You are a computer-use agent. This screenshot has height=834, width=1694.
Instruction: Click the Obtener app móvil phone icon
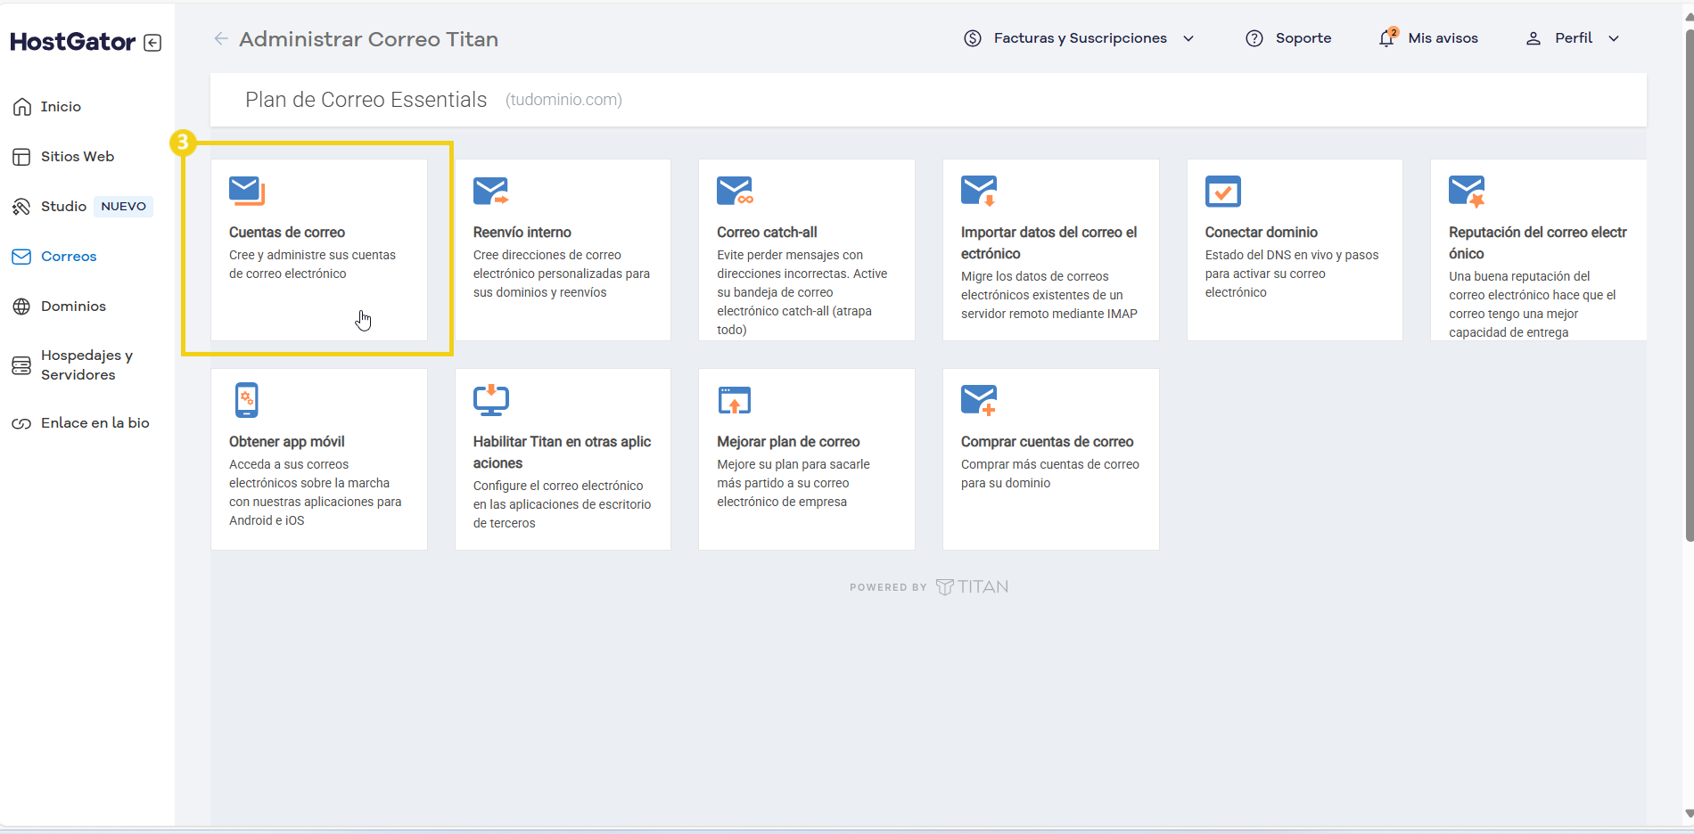tap(247, 400)
